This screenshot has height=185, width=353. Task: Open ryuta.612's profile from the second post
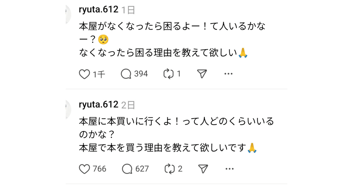(x=98, y=104)
